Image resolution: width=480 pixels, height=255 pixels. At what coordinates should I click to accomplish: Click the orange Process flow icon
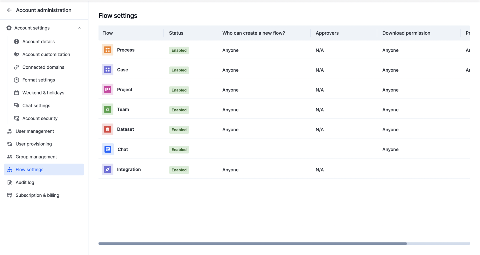click(x=107, y=50)
